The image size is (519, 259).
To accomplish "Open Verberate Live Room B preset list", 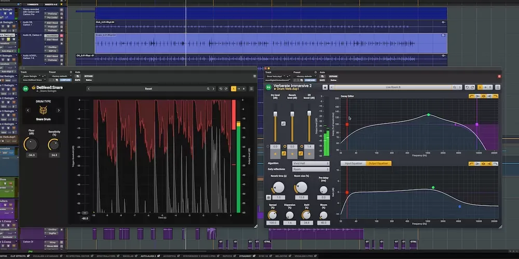I will (393, 87).
